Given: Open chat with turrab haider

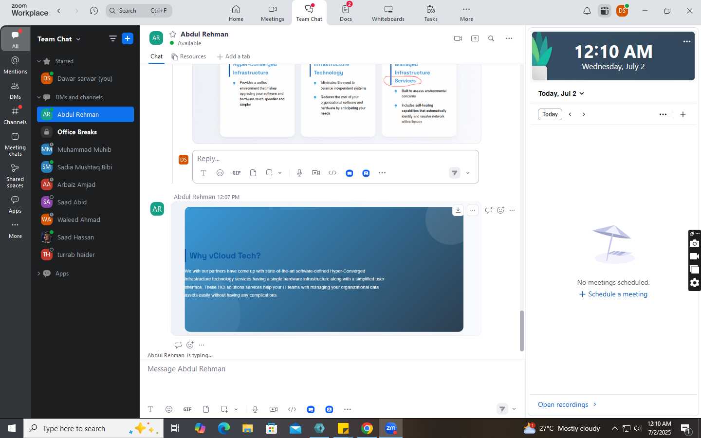Looking at the screenshot, I should coord(85,255).
